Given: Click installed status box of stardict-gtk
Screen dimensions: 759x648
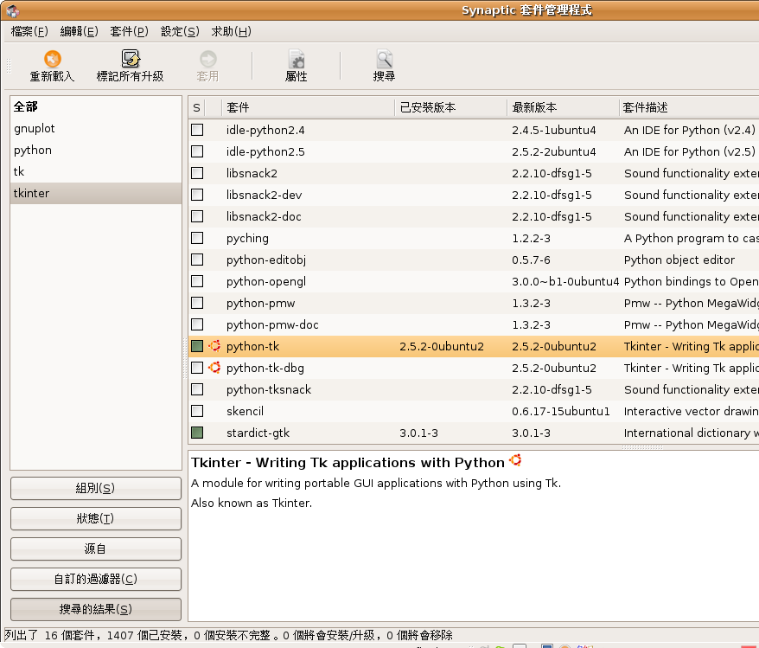Looking at the screenshot, I should coord(197,433).
